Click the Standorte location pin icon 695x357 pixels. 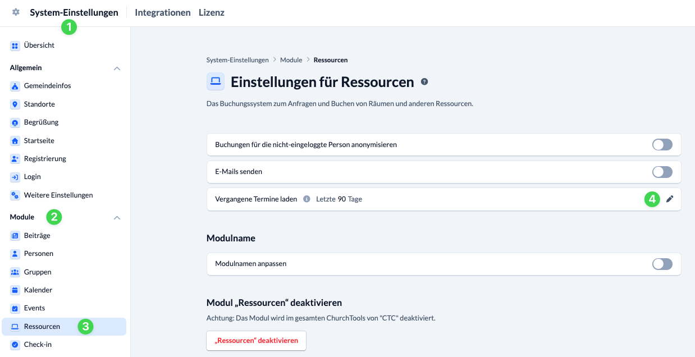pyautogui.click(x=15, y=104)
